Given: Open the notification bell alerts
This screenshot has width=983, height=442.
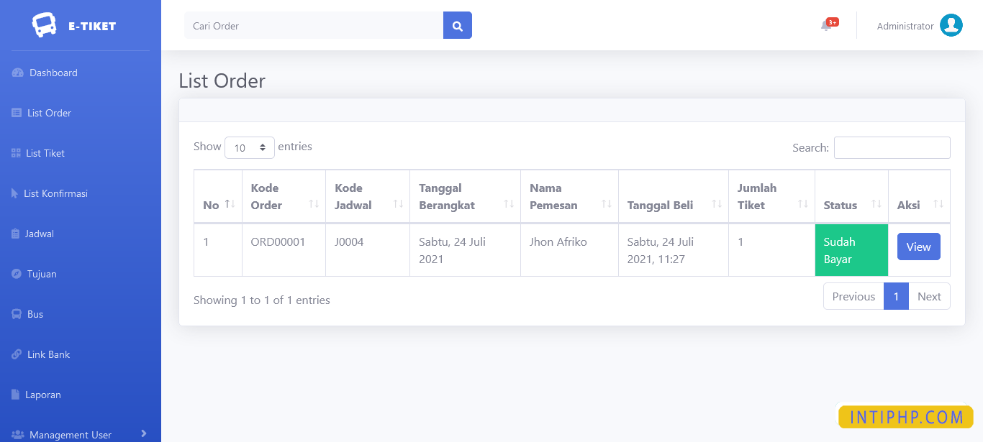Looking at the screenshot, I should pos(826,26).
